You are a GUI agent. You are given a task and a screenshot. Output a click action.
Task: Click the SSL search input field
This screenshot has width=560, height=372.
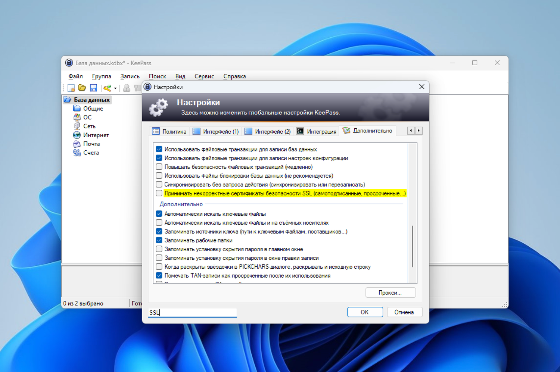click(193, 312)
